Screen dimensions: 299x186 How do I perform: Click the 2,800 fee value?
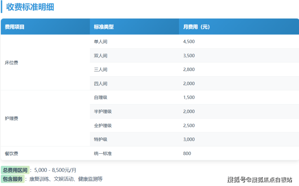tap(189, 69)
